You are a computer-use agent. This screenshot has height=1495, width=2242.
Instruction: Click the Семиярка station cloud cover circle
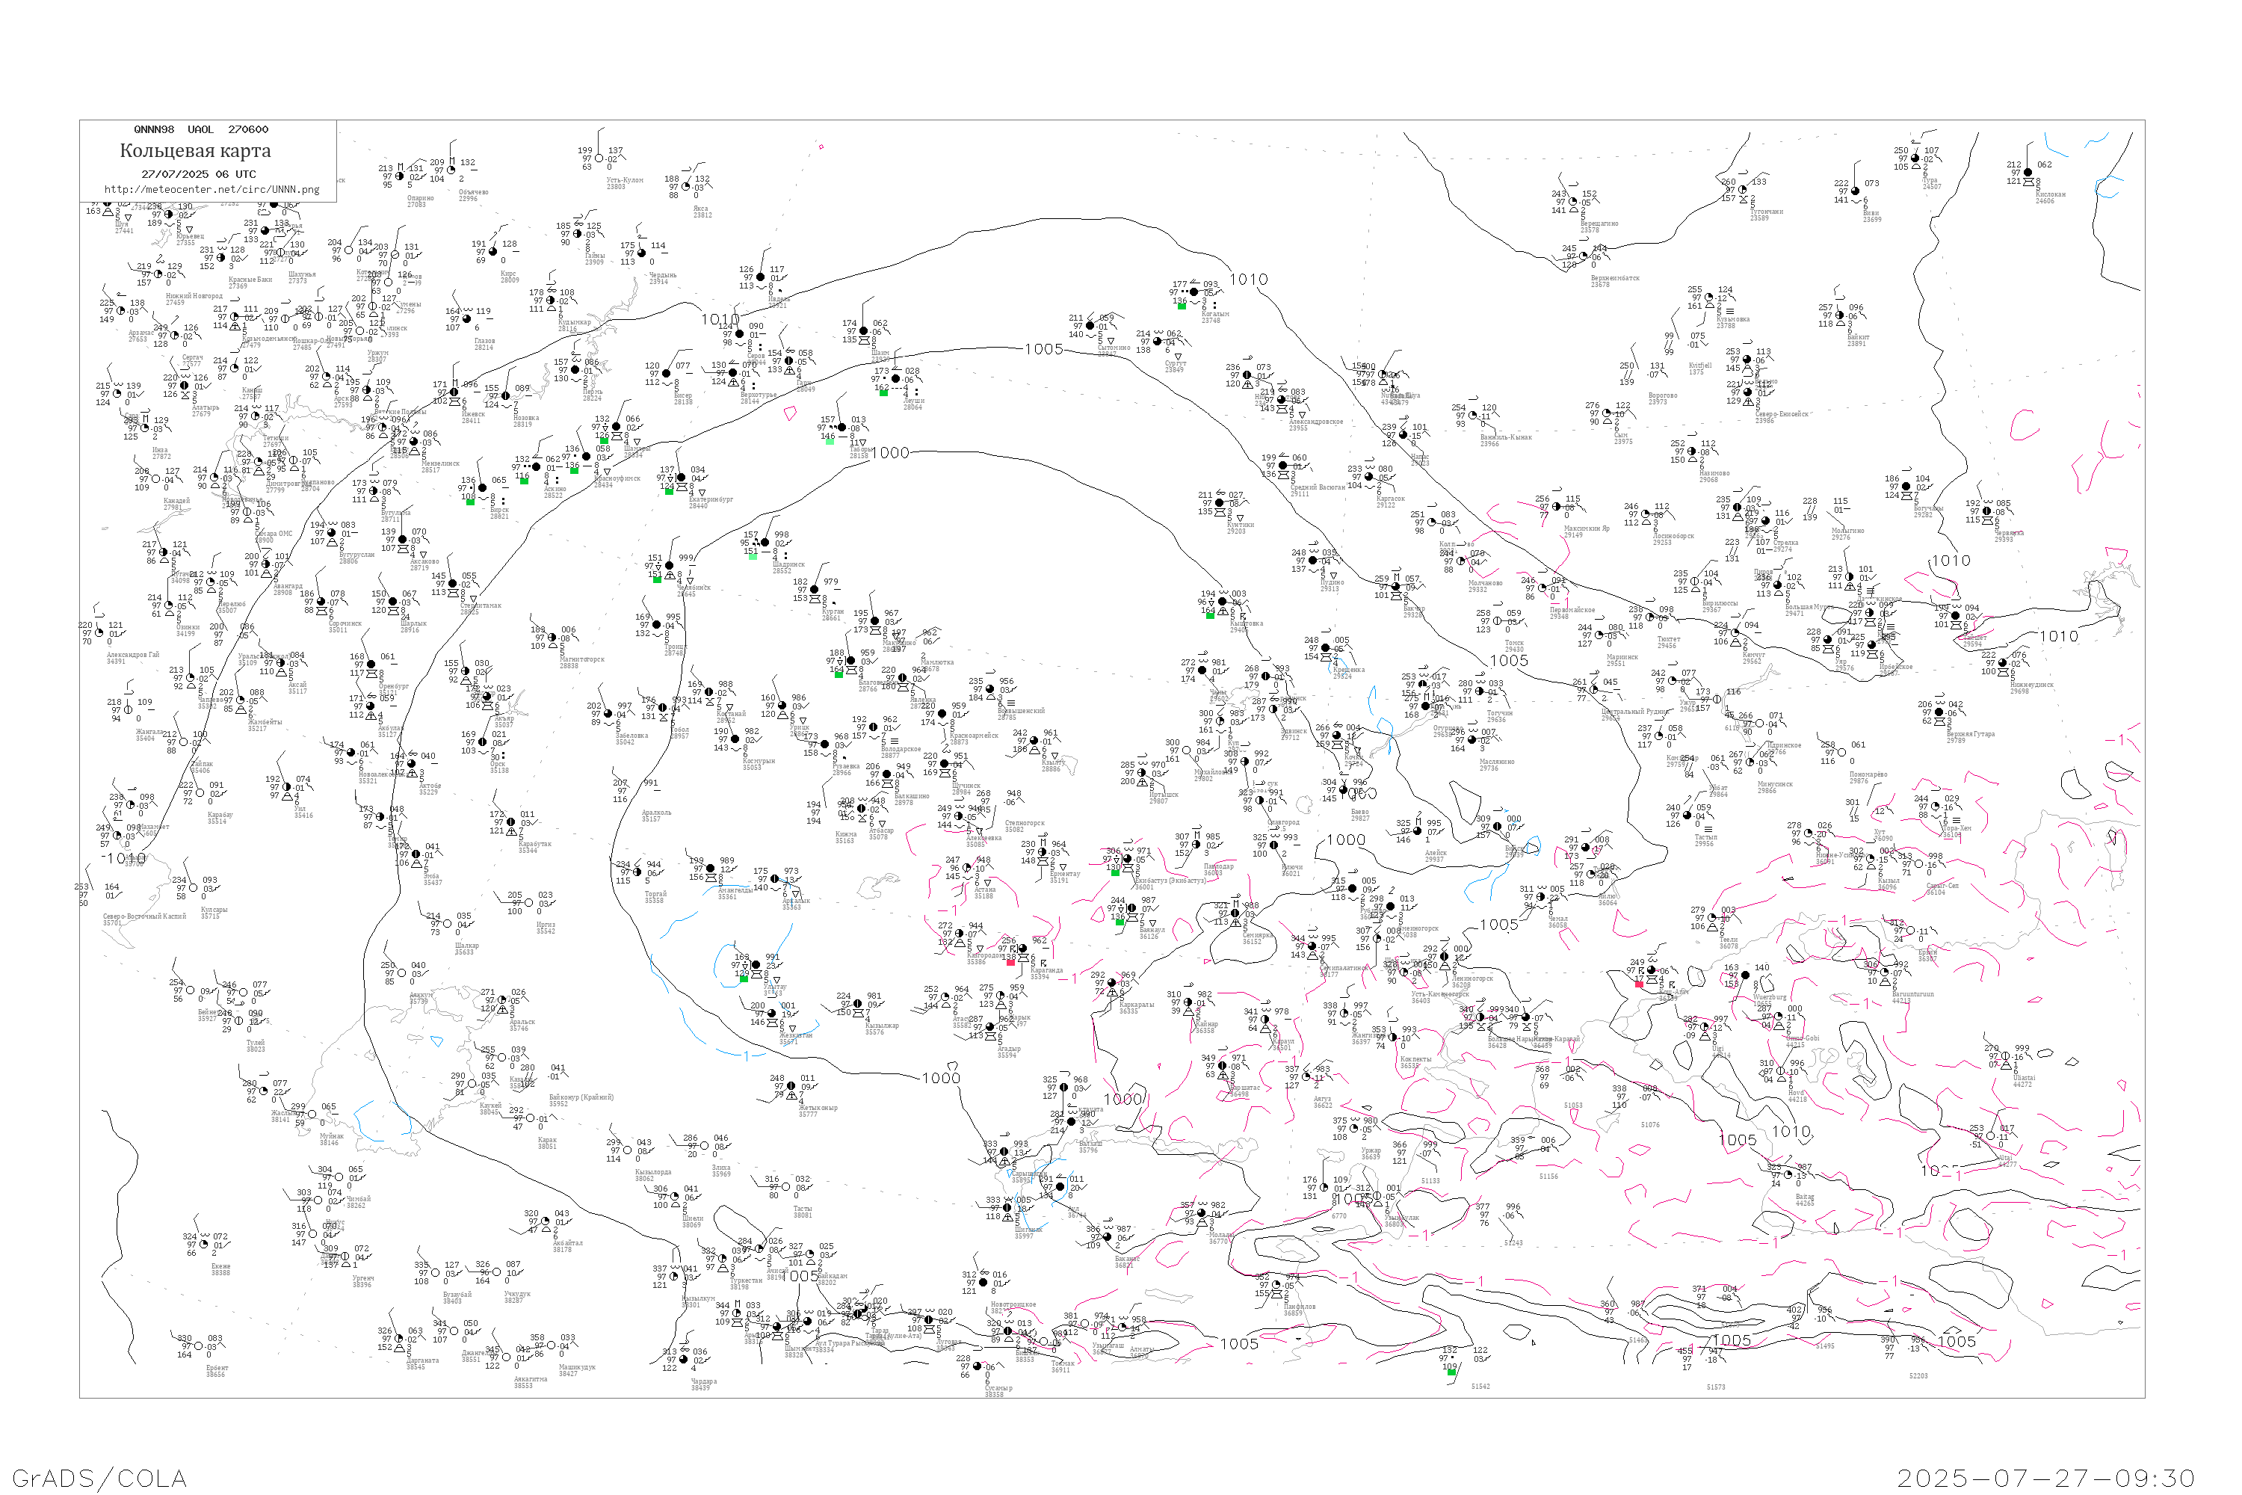(x=1235, y=914)
